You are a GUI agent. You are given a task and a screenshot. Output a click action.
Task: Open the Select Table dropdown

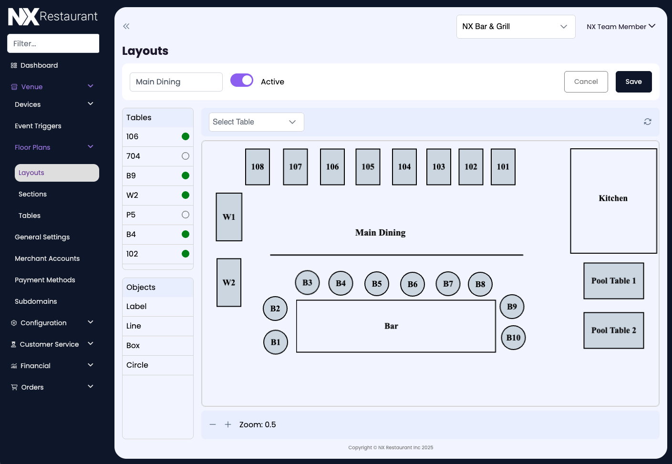pyautogui.click(x=256, y=122)
